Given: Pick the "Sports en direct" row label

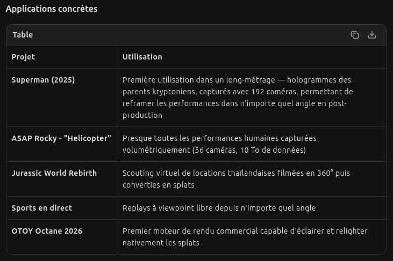Looking at the screenshot, I should tap(42, 208).
